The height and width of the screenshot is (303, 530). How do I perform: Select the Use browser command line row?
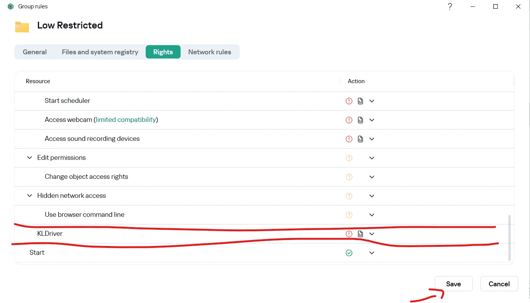click(x=264, y=215)
